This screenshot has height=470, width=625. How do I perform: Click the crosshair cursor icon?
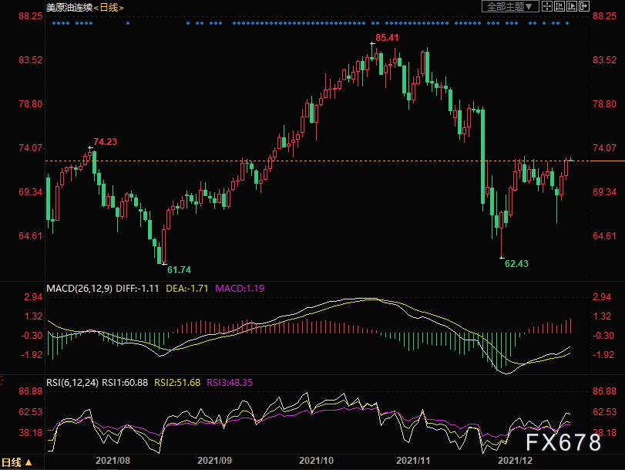pos(547,6)
